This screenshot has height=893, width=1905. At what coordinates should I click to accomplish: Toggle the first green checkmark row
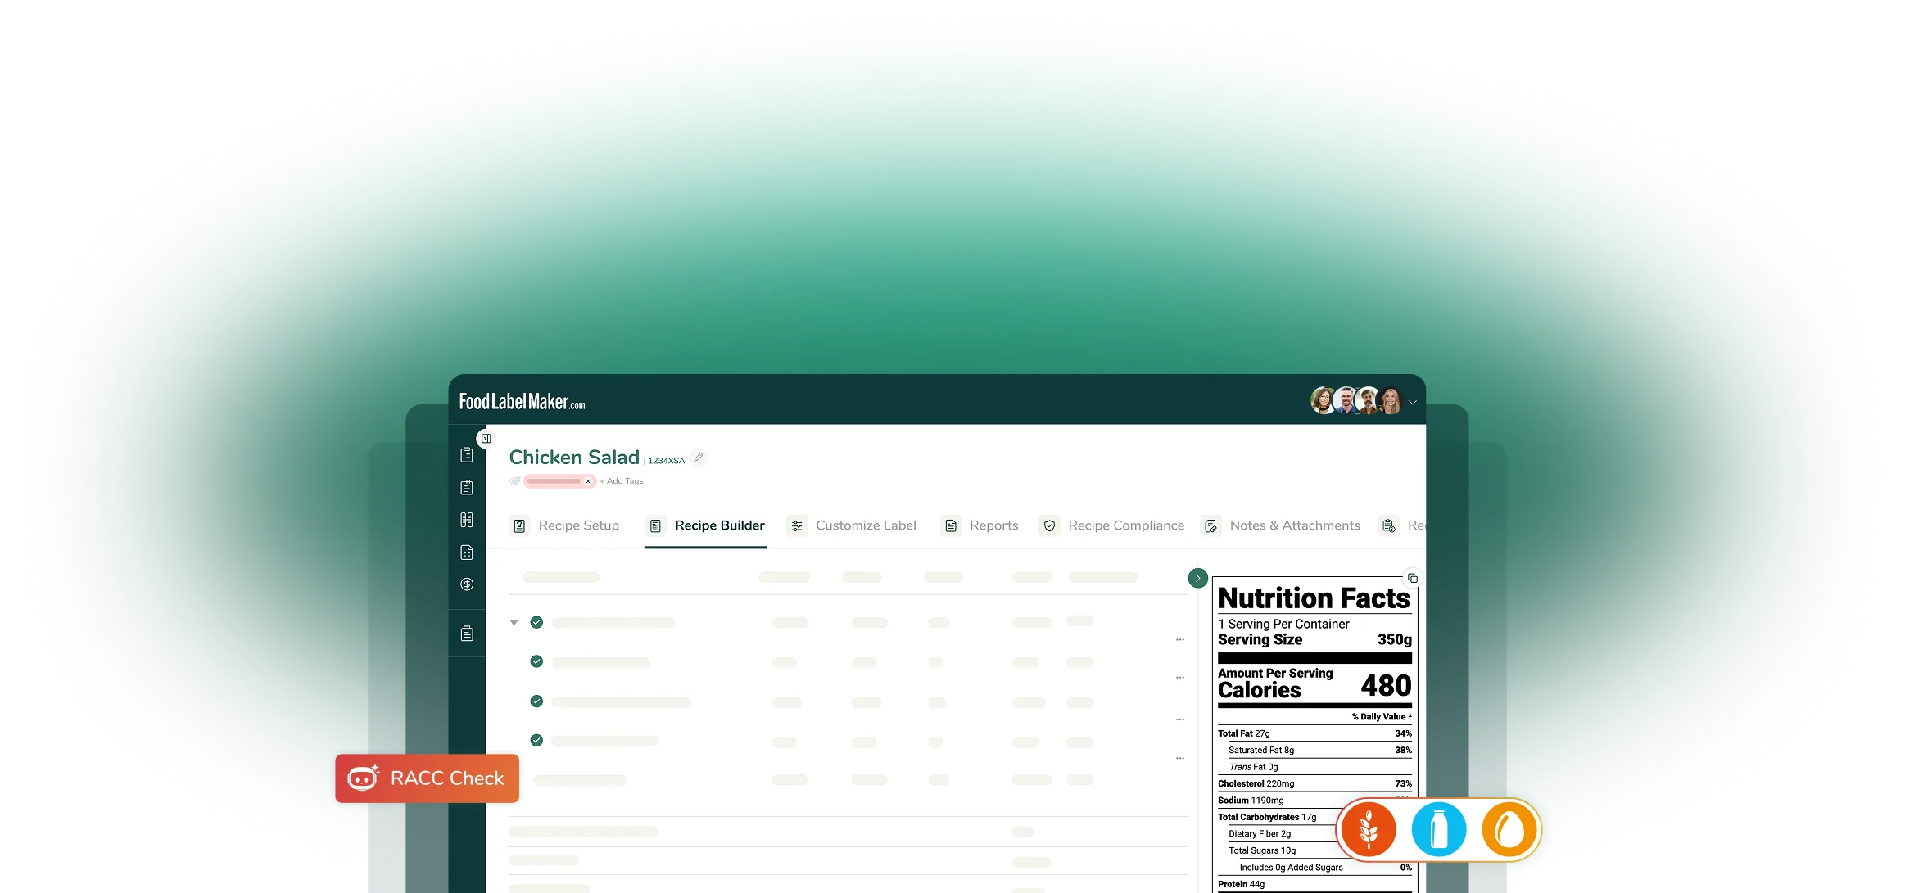536,622
